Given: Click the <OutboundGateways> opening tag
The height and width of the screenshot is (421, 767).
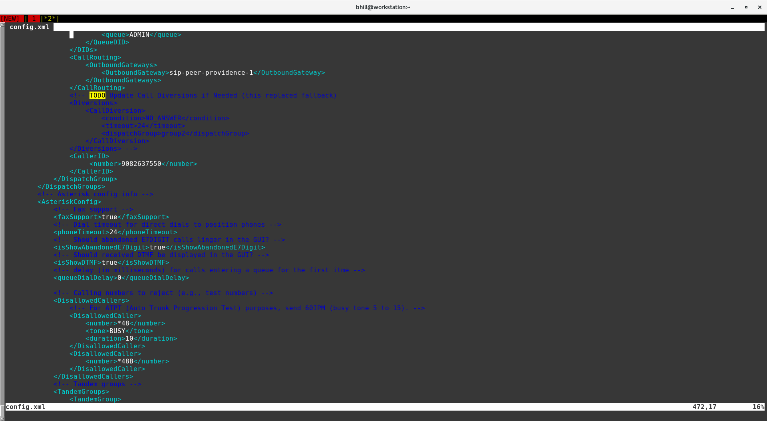Looking at the screenshot, I should coord(121,65).
